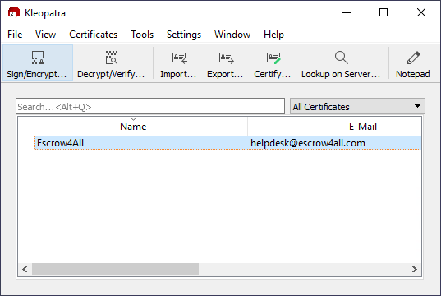Open the Certificates menu

(x=94, y=35)
